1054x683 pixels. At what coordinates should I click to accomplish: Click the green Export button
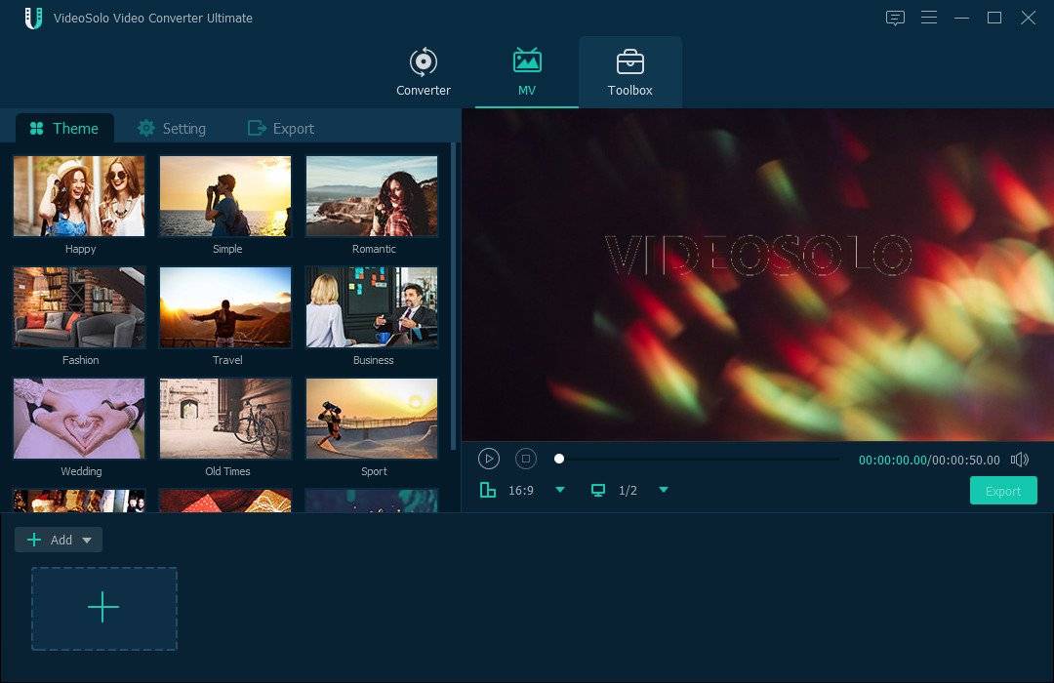(x=1003, y=491)
